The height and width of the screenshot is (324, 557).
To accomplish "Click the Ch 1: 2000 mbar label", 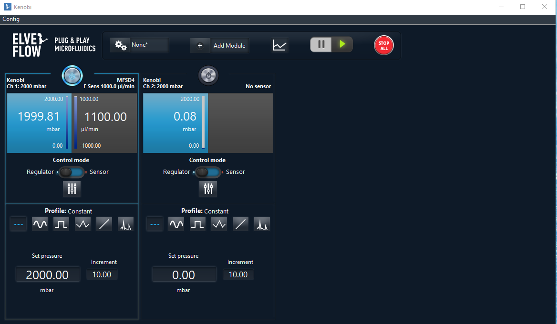I will click(27, 86).
